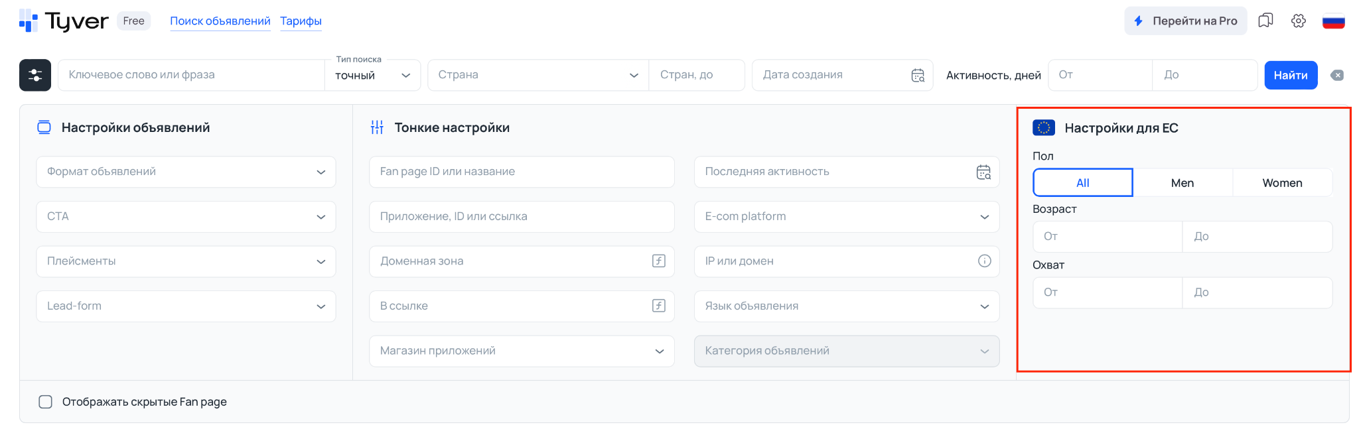Select Women gender option
This screenshot has height=433, width=1359.
point(1282,182)
